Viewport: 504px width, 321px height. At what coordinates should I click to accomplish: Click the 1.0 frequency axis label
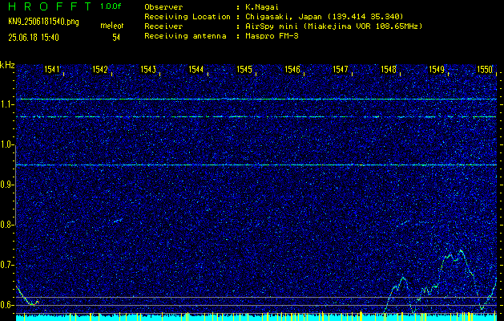[x=6, y=145]
